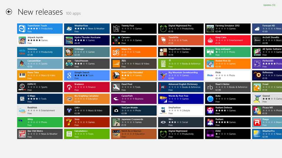
Task: Click the Maps Pro icon
Action: point(116,52)
